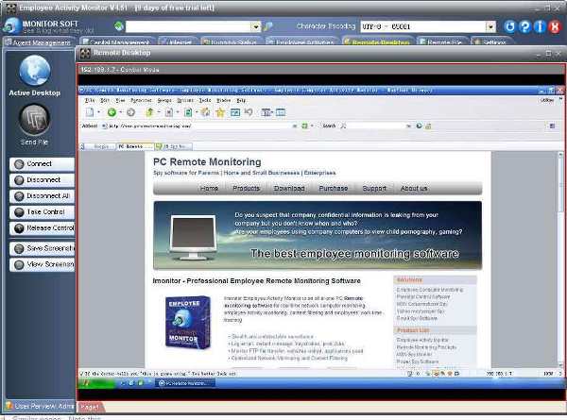Viewport: 567px width, 420px height.
Task: Open the search box dropdown in remote browser
Action: point(408,126)
